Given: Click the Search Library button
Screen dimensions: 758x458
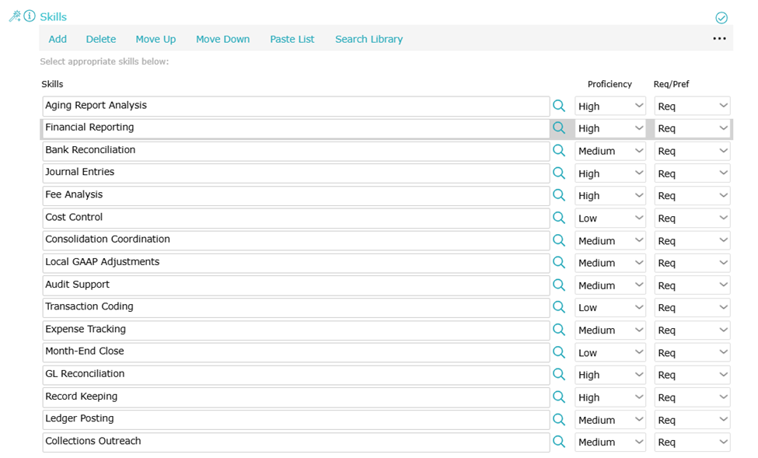Looking at the screenshot, I should (x=369, y=39).
